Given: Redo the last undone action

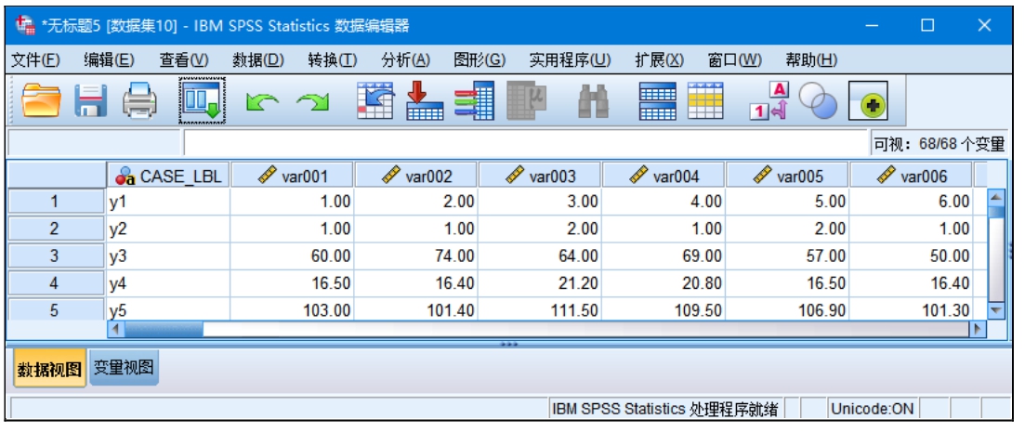Looking at the screenshot, I should [x=312, y=102].
